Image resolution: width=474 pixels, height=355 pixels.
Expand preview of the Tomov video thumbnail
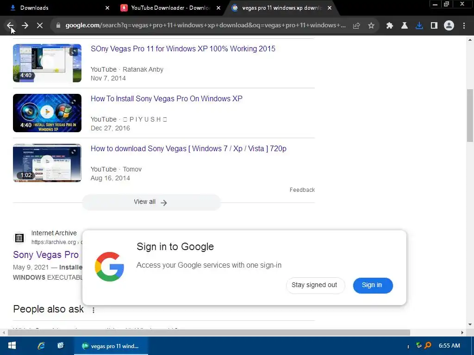click(74, 152)
